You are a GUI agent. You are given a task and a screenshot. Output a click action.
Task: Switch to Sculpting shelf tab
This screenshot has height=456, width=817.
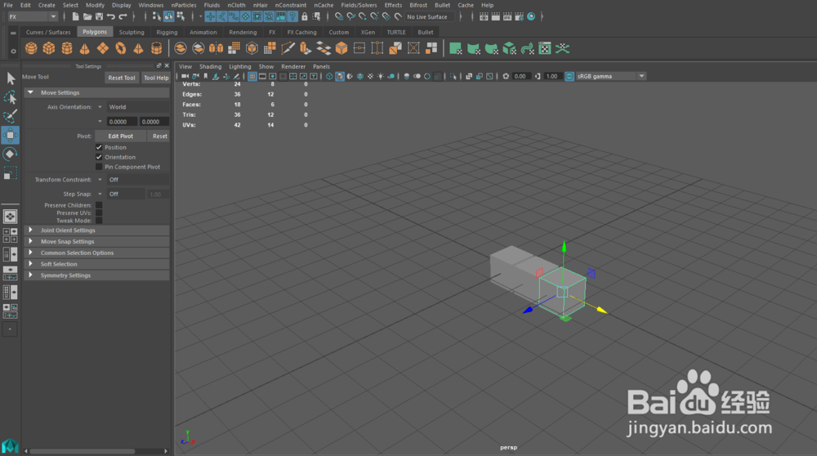coord(132,32)
